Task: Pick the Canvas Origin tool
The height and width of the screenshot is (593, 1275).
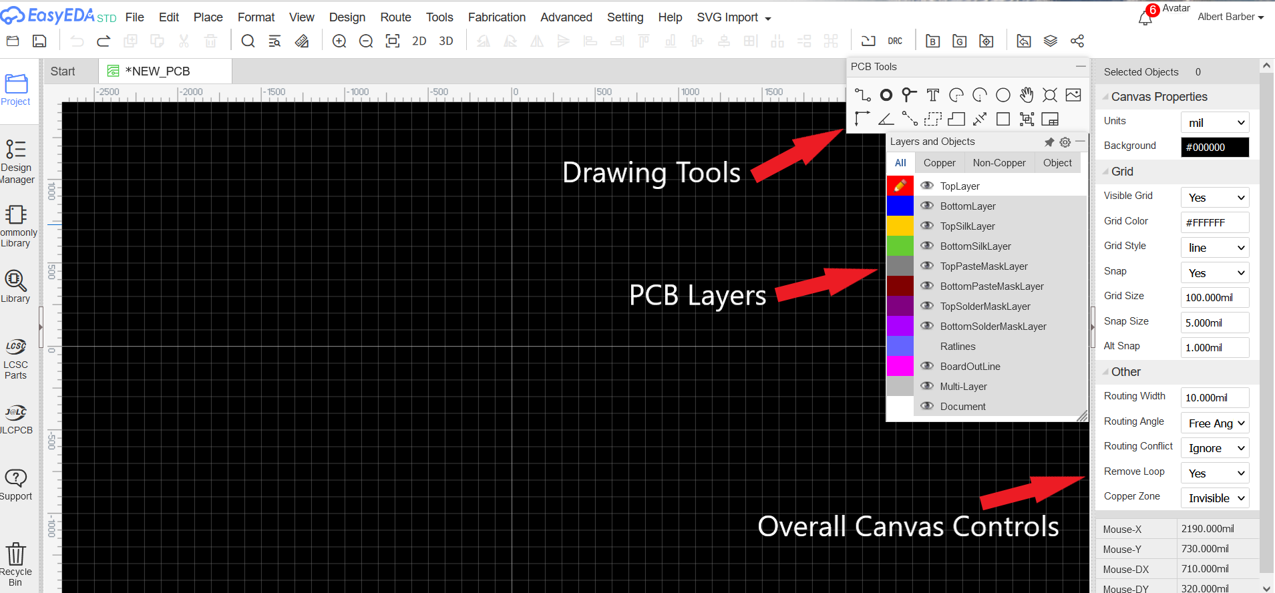Action: tap(862, 119)
